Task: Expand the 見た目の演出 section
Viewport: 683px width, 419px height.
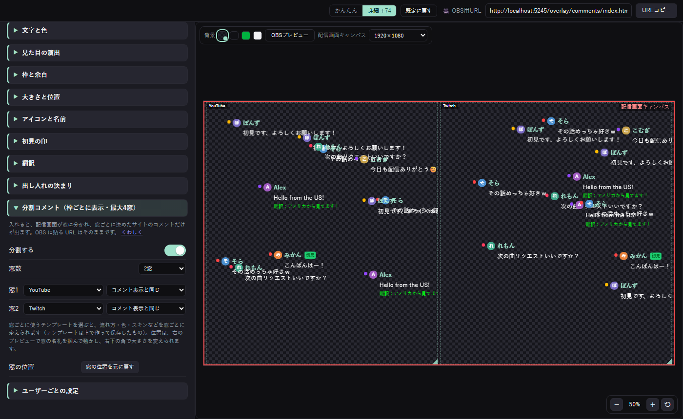Action: 98,53
